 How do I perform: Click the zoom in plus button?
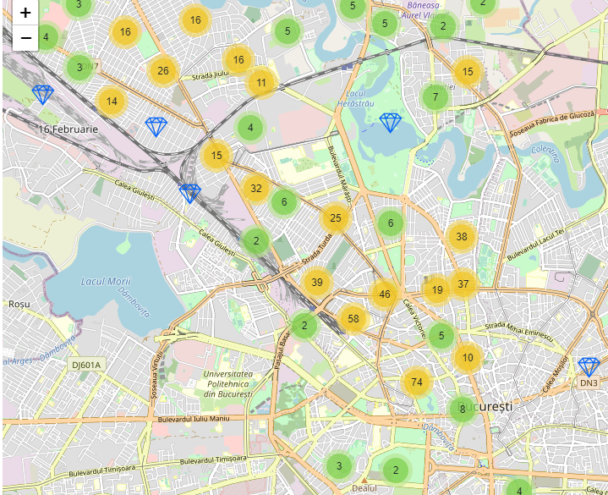click(25, 13)
